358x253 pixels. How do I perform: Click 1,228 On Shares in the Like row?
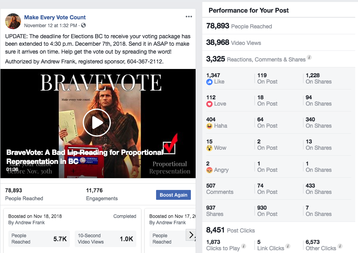[x=318, y=78]
